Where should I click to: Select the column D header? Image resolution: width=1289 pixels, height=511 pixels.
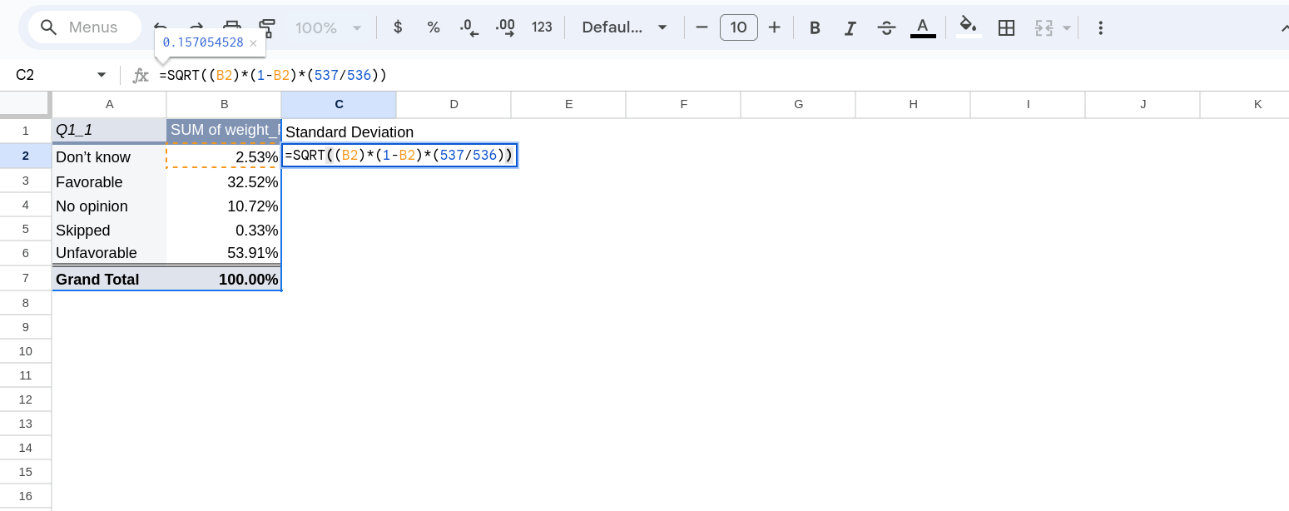454,104
